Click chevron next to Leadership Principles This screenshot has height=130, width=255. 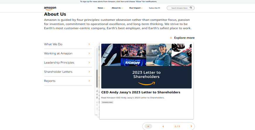click(x=89, y=63)
